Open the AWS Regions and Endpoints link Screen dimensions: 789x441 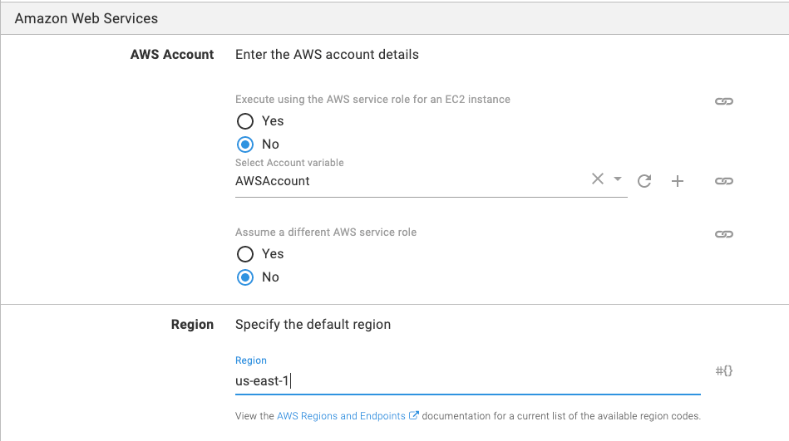click(x=341, y=416)
